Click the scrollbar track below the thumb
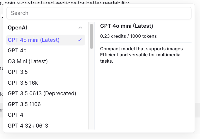This screenshot has height=139, width=200. pyautogui.click(x=91, y=89)
